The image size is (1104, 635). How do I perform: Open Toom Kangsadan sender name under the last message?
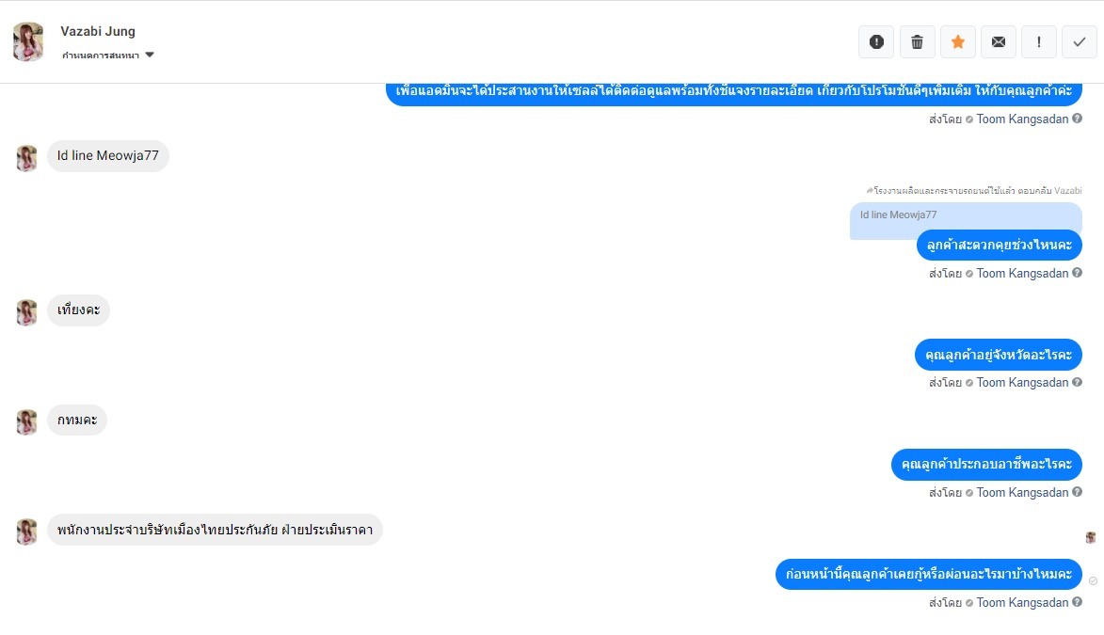pyautogui.click(x=1022, y=603)
